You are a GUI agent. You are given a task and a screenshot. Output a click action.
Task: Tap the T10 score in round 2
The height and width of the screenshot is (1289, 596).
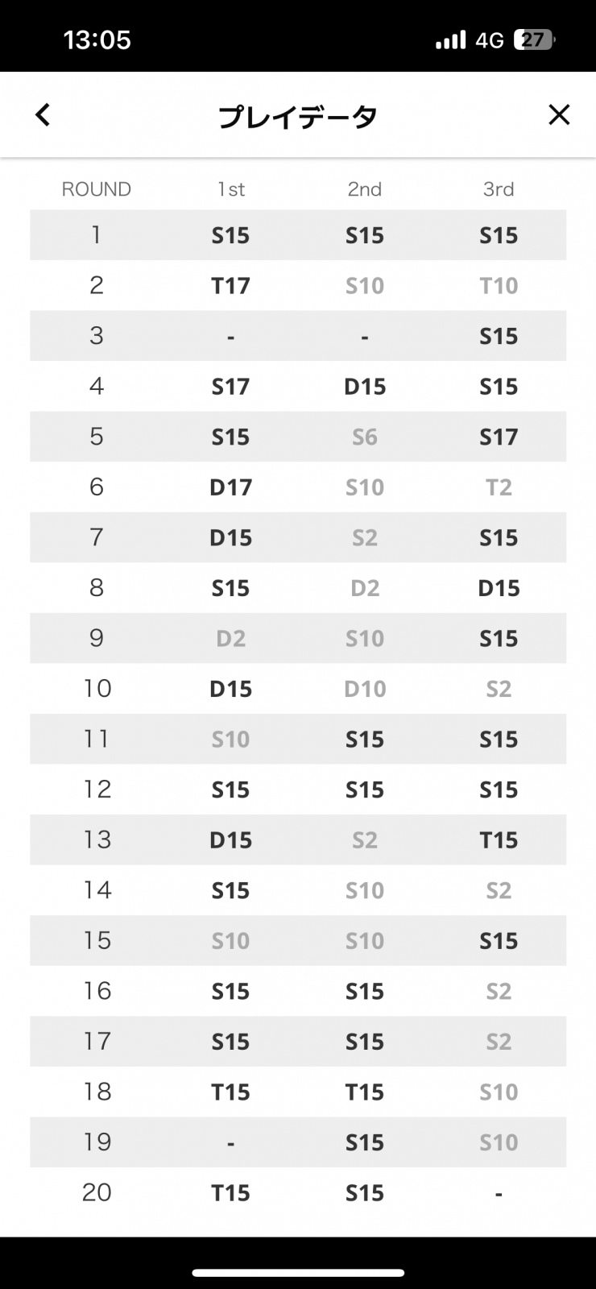499,286
